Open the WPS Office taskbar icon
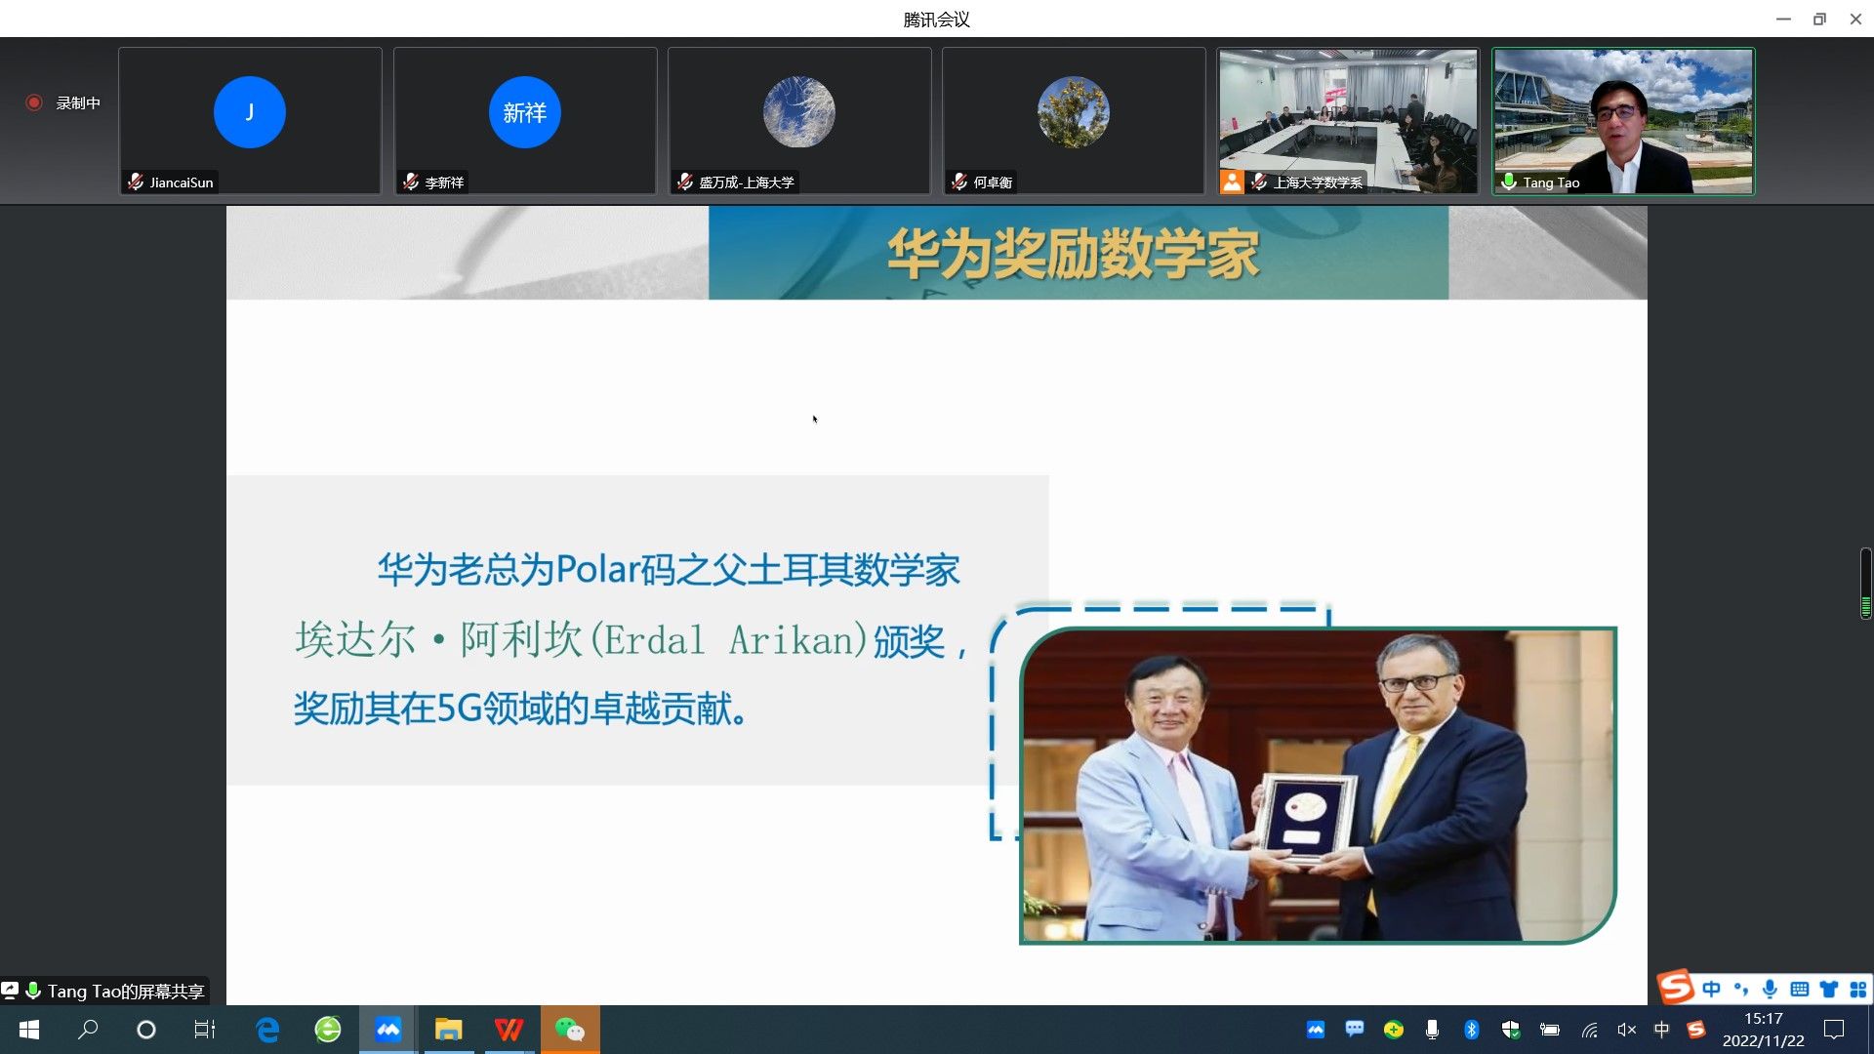The height and width of the screenshot is (1054, 1874). coord(509,1030)
